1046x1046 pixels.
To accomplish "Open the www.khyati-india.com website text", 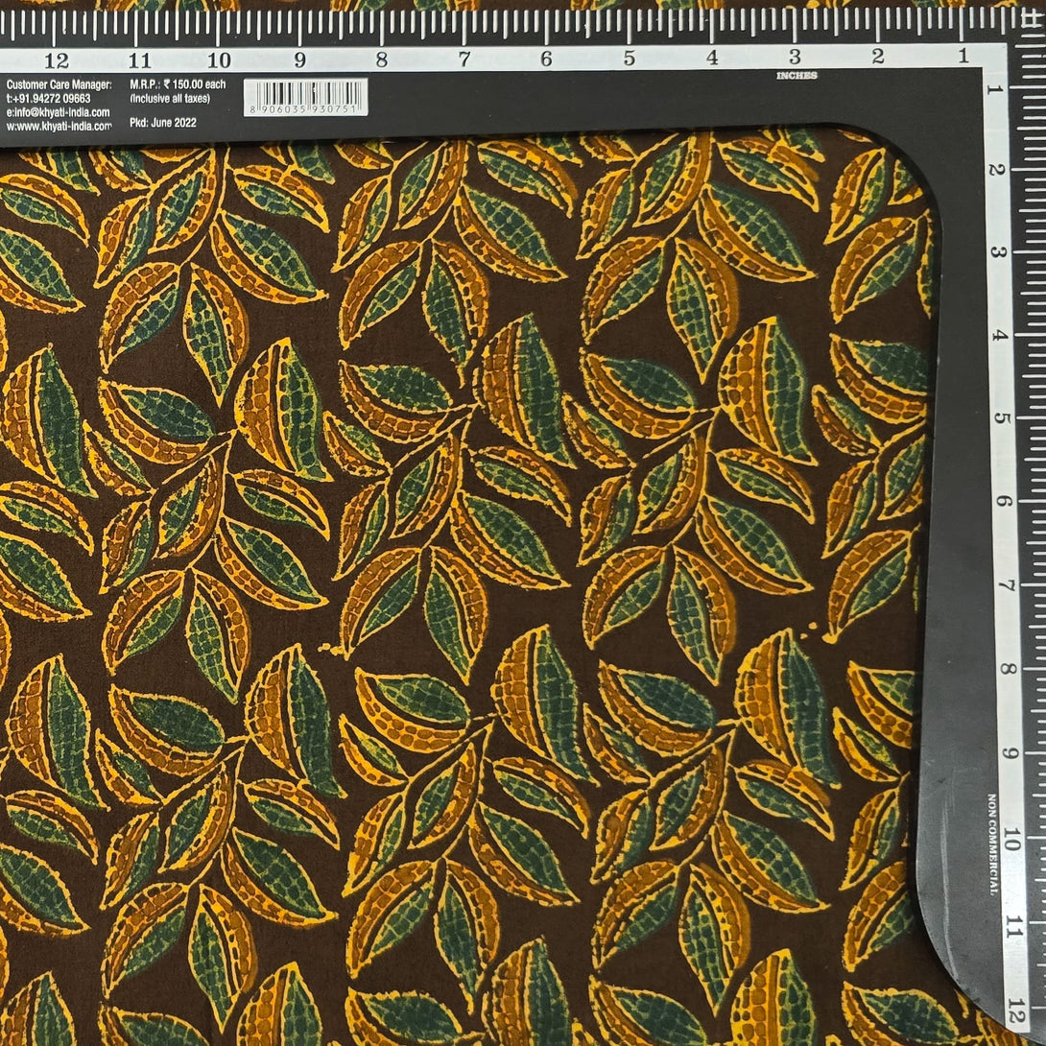I will pos(58,126).
